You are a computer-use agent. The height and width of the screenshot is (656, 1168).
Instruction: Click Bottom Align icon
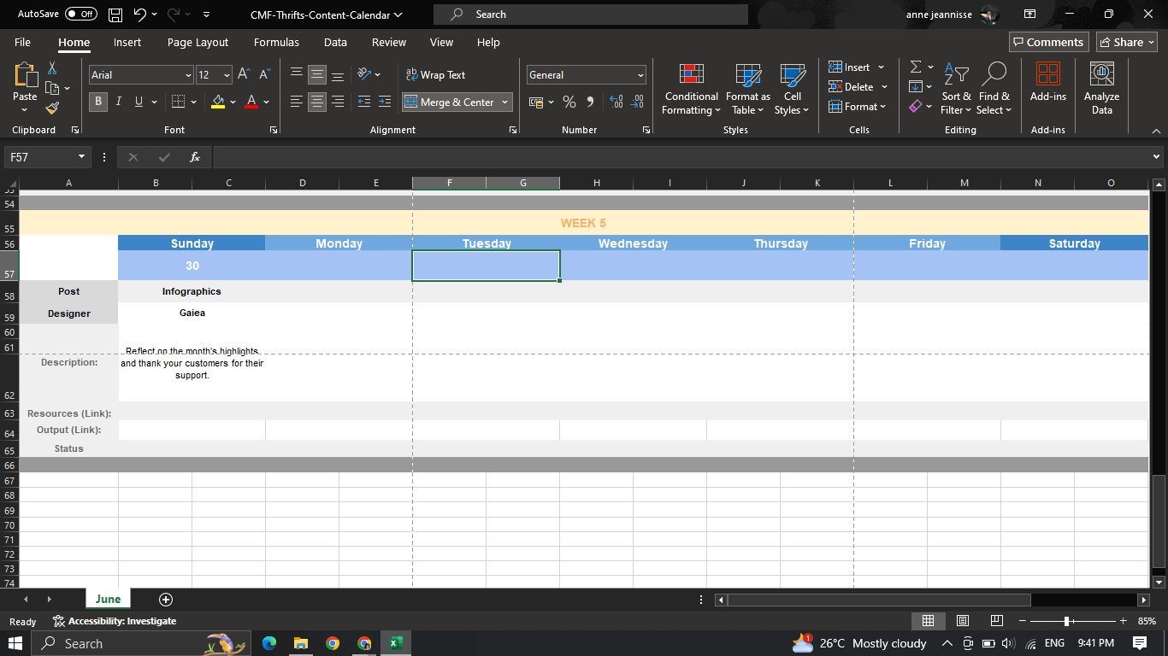(x=338, y=75)
